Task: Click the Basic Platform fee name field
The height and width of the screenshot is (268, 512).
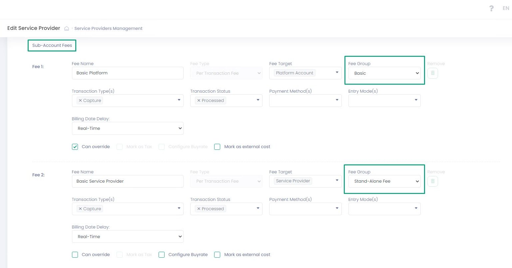Action: (128, 73)
